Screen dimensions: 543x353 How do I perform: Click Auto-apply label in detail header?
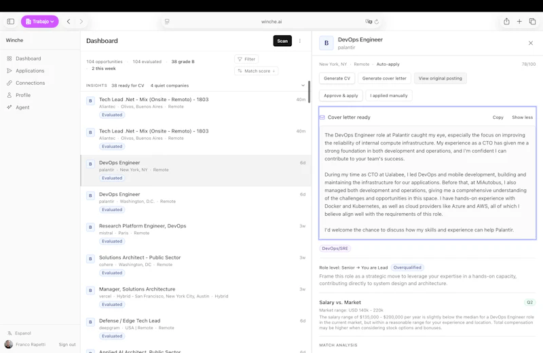pos(388,64)
